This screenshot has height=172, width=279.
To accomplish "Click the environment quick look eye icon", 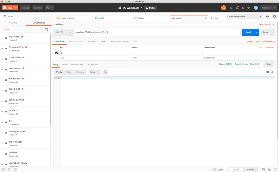I will click(267, 16).
